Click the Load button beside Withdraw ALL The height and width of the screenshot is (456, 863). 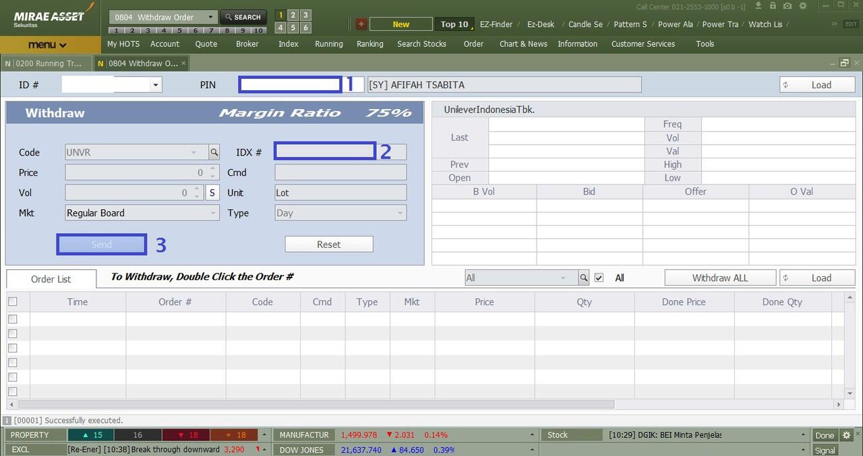pos(816,278)
